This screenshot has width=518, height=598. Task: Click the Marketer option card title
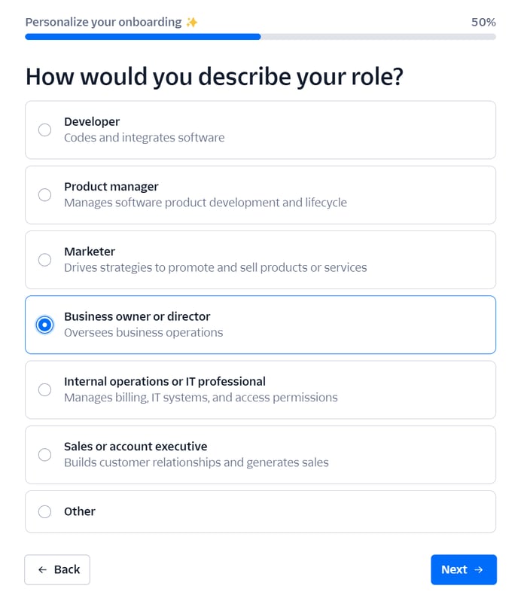click(x=90, y=252)
